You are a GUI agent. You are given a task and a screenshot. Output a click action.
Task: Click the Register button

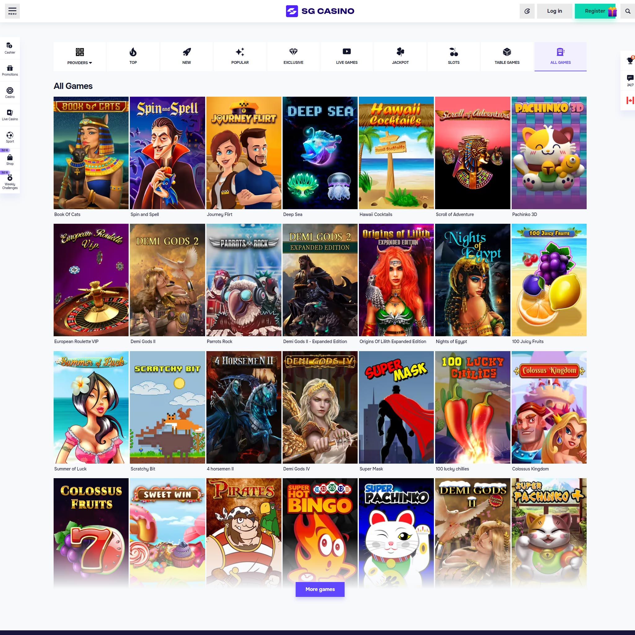pyautogui.click(x=595, y=11)
